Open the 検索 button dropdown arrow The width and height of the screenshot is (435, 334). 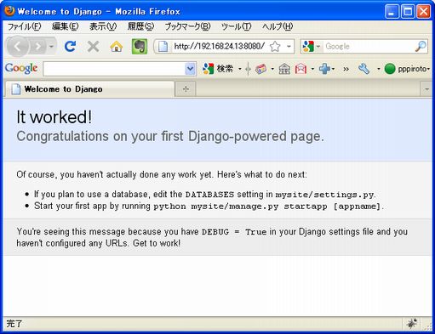click(x=240, y=69)
